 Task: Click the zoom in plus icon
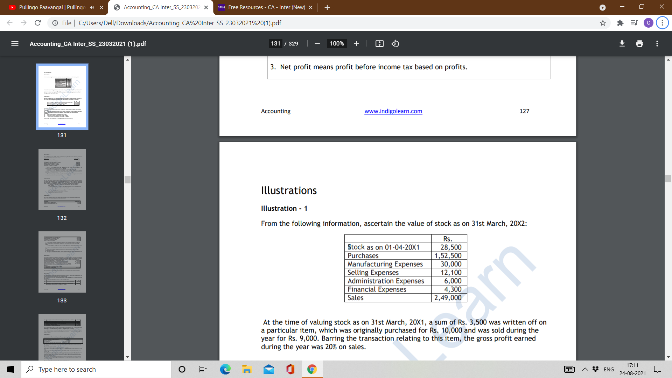tap(356, 44)
